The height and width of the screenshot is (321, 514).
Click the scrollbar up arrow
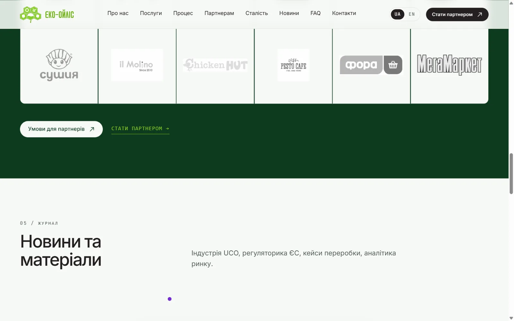tap(511, 3)
